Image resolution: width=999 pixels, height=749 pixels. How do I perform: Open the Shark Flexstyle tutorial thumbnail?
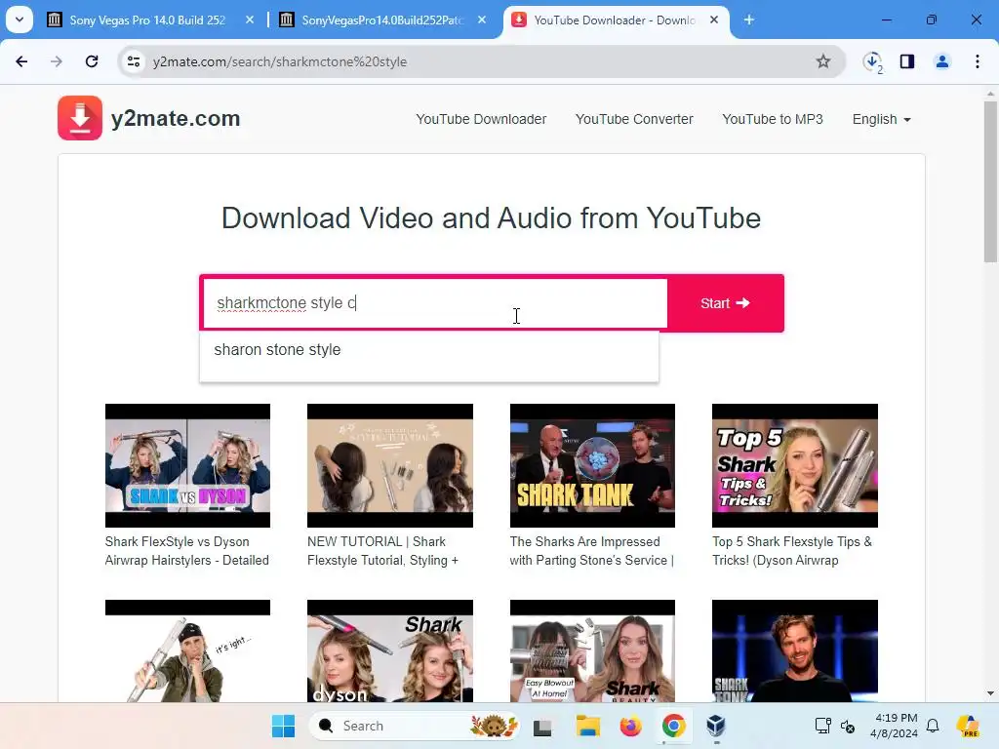pos(390,465)
